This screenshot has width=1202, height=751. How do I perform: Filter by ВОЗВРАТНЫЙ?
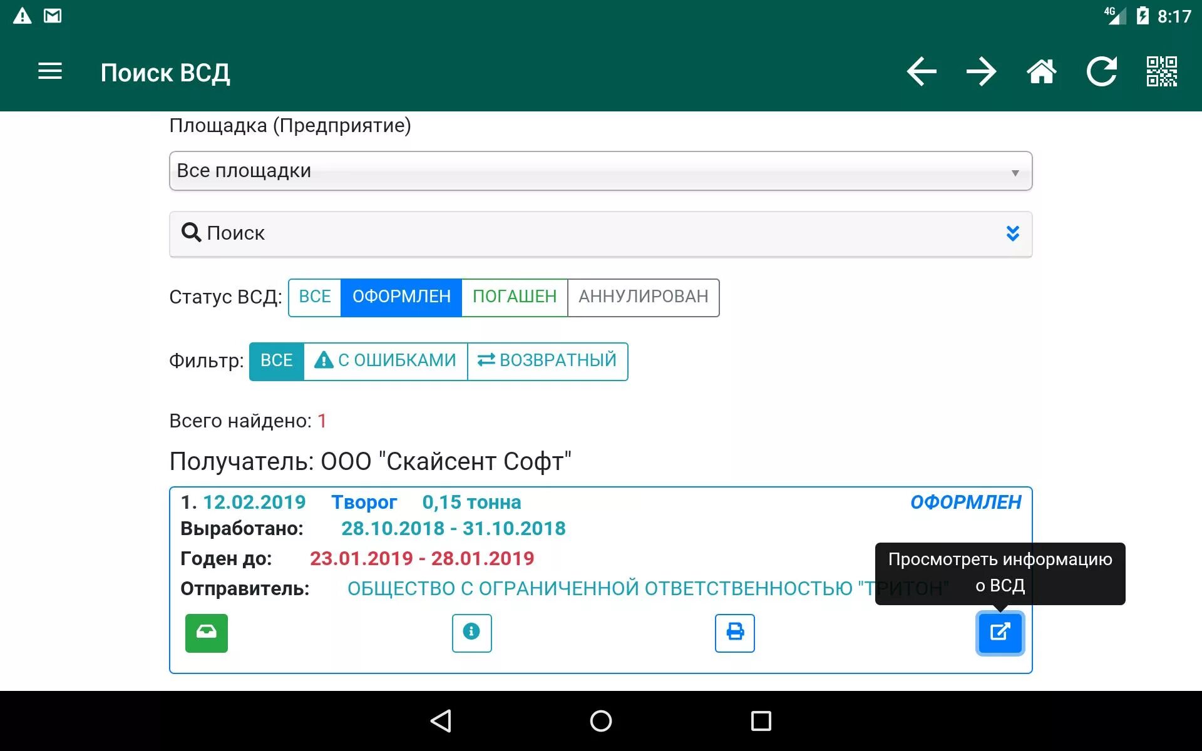[547, 361]
